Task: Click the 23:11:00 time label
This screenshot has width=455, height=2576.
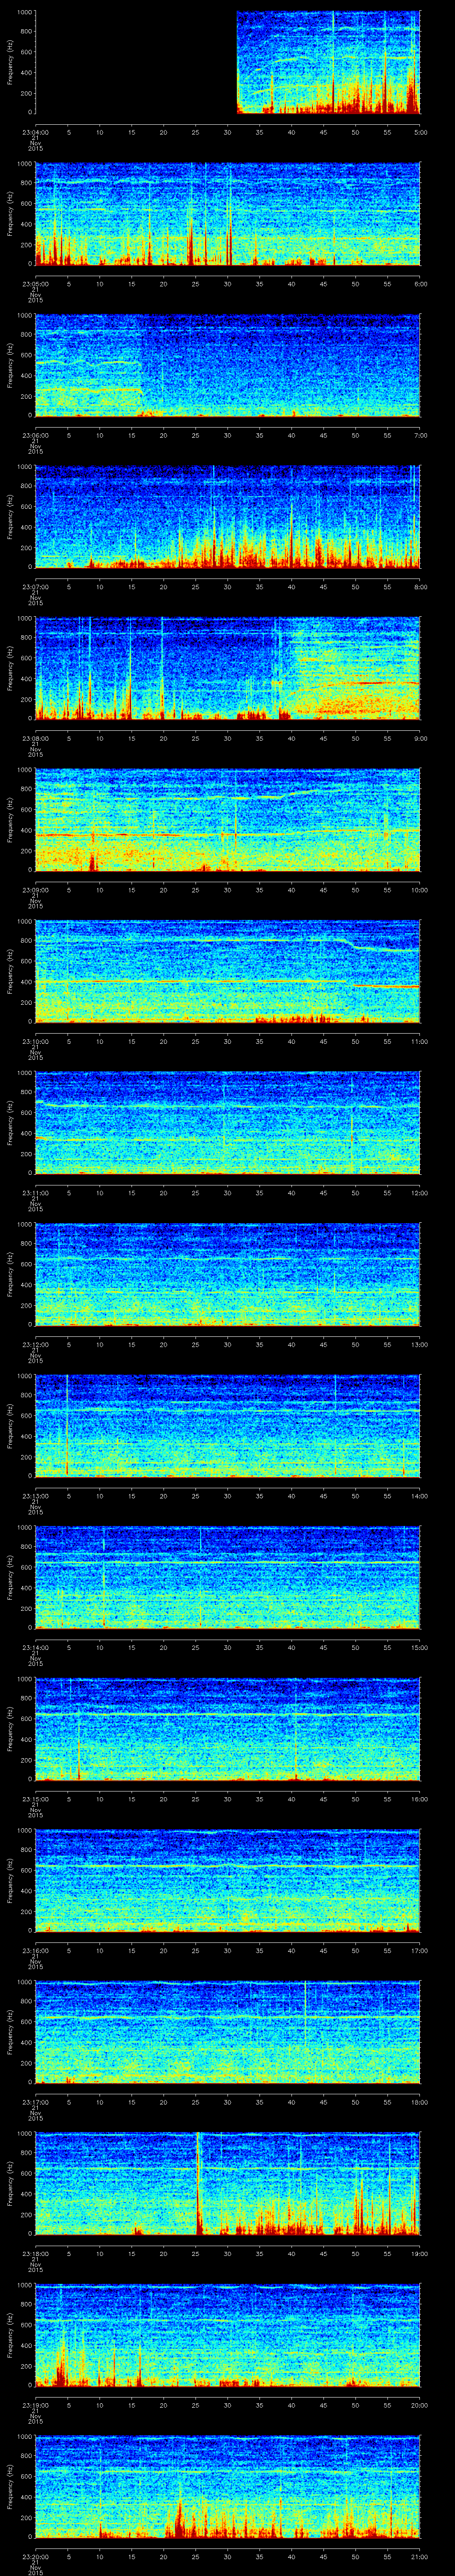Action: (36, 1194)
